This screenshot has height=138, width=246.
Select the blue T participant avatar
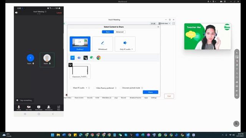point(30,58)
